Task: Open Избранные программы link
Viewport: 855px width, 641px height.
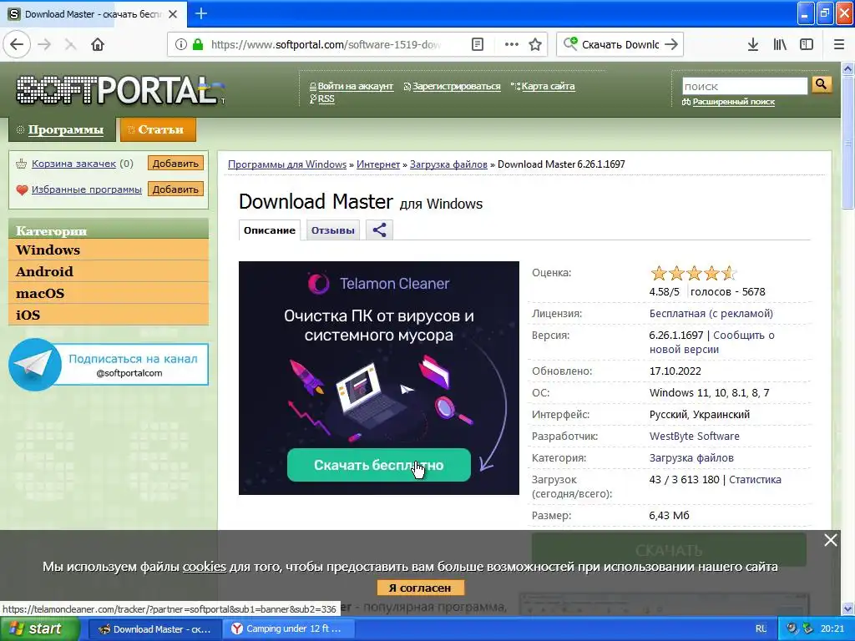Action: 86,189
